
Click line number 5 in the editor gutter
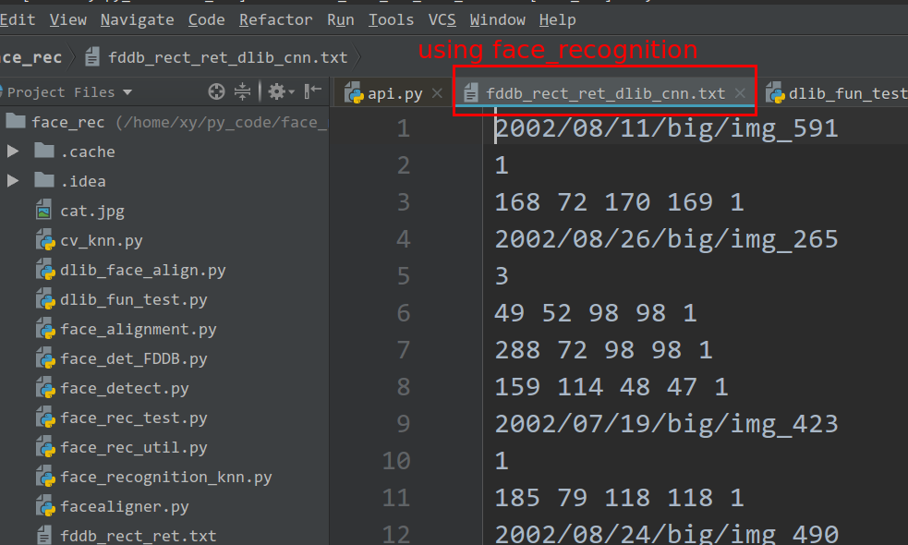[403, 275]
